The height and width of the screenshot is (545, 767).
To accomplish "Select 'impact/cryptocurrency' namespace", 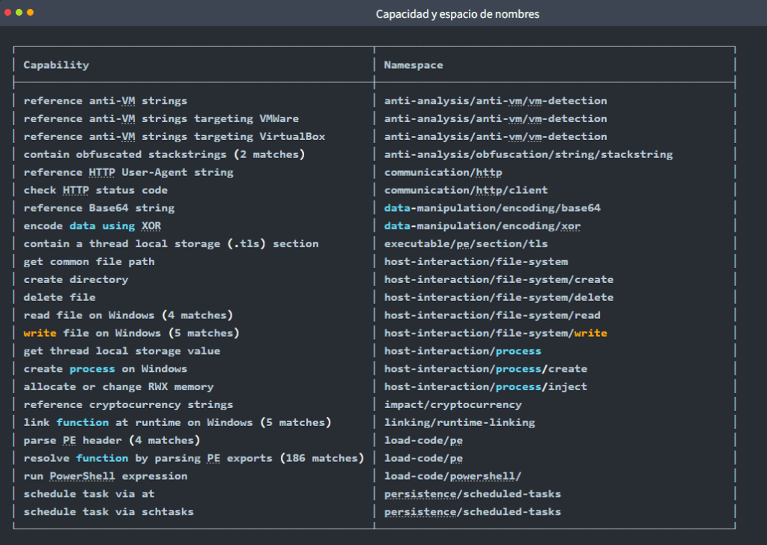I will (x=453, y=405).
